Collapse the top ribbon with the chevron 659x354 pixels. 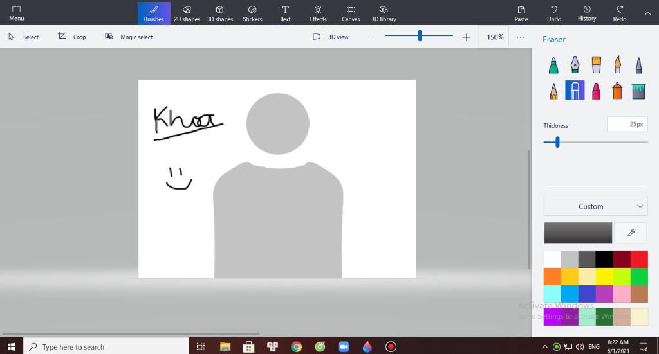647,13
